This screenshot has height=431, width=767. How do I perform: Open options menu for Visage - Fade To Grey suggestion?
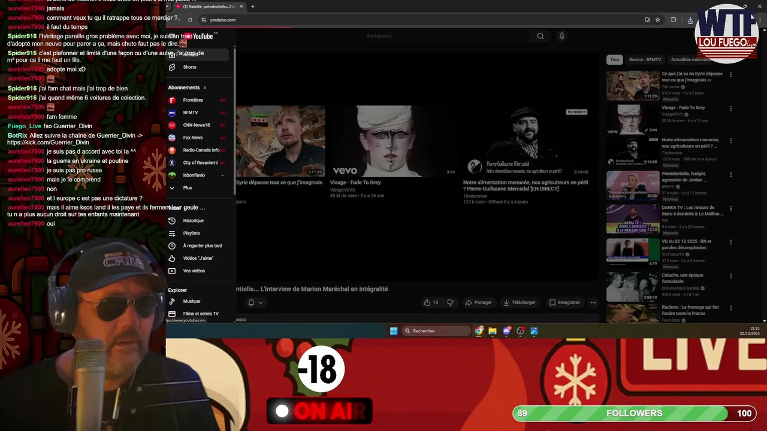730,108
